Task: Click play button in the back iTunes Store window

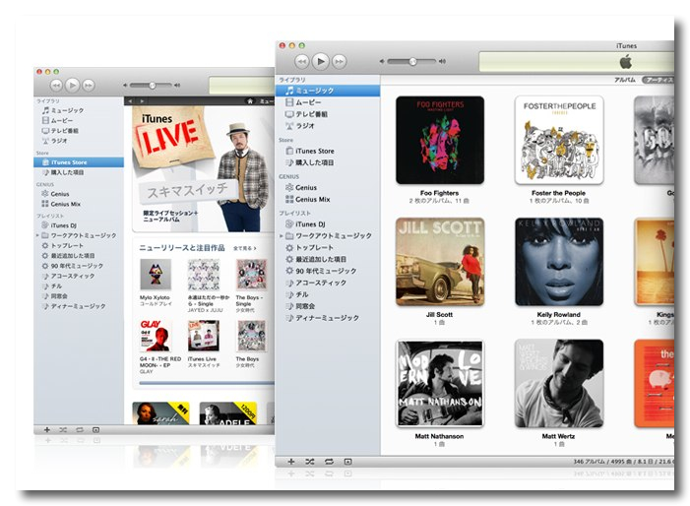Action: pos(73,85)
